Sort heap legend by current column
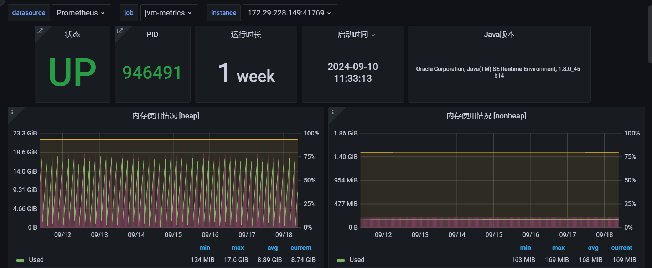652x268 pixels. (x=301, y=248)
